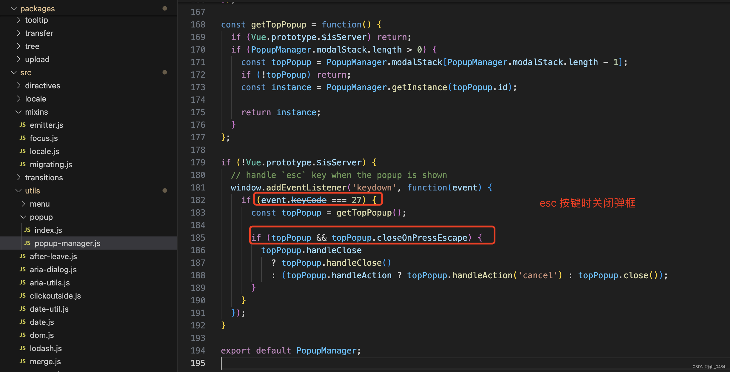The width and height of the screenshot is (730, 372).
Task: Expand the menu folder under utils
Action: [23, 204]
